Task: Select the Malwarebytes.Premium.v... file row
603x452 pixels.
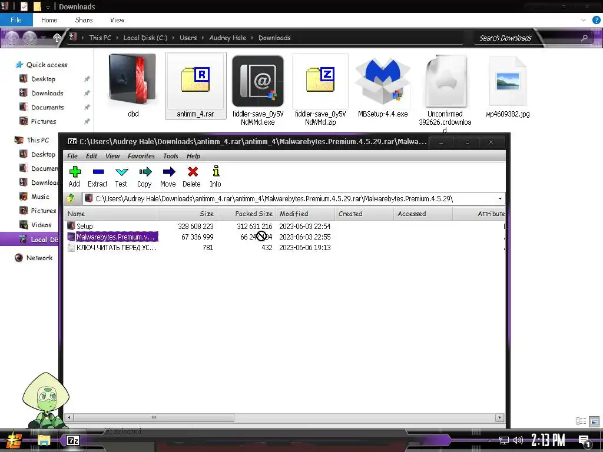Action: [x=284, y=237]
